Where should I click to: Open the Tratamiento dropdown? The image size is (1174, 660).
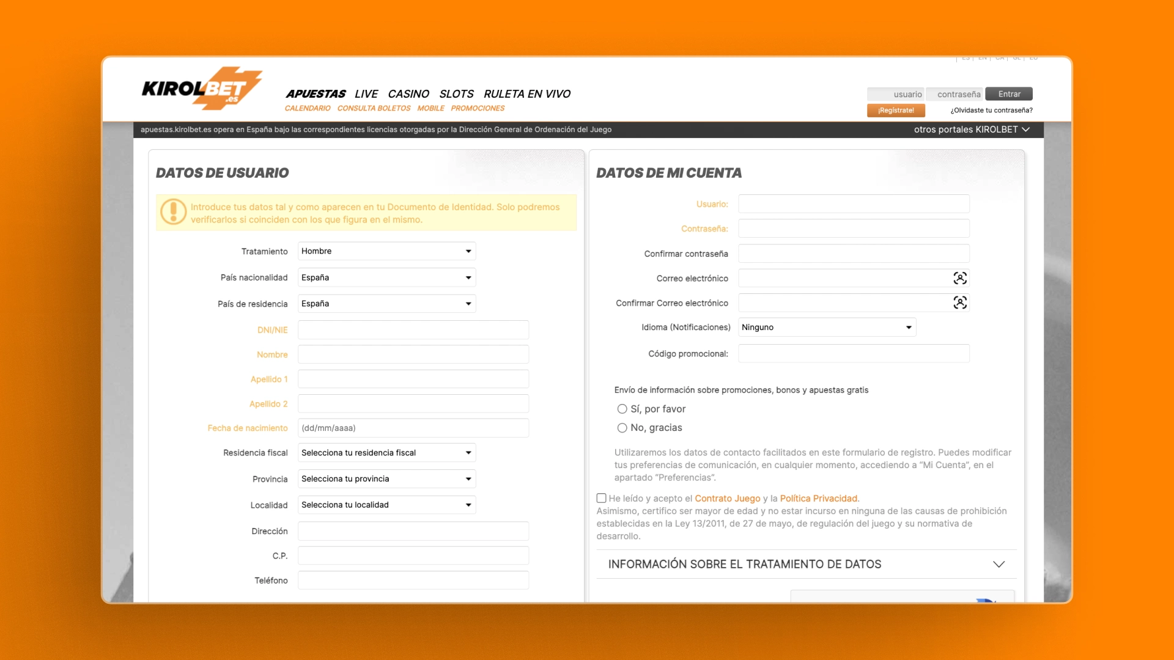tap(386, 251)
